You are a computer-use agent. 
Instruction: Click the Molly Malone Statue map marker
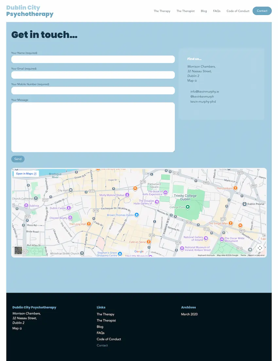tap(127, 195)
